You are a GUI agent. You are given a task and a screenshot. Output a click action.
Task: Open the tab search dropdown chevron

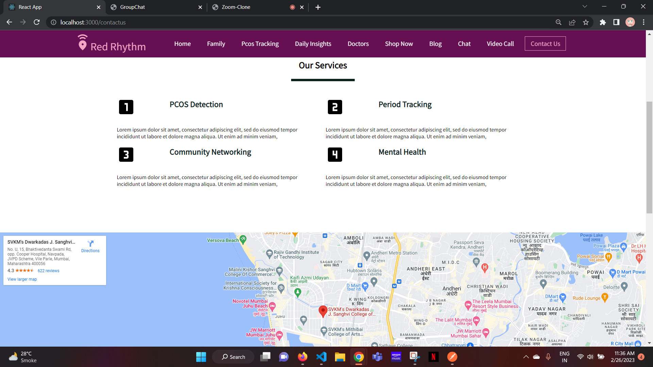coord(585,6)
